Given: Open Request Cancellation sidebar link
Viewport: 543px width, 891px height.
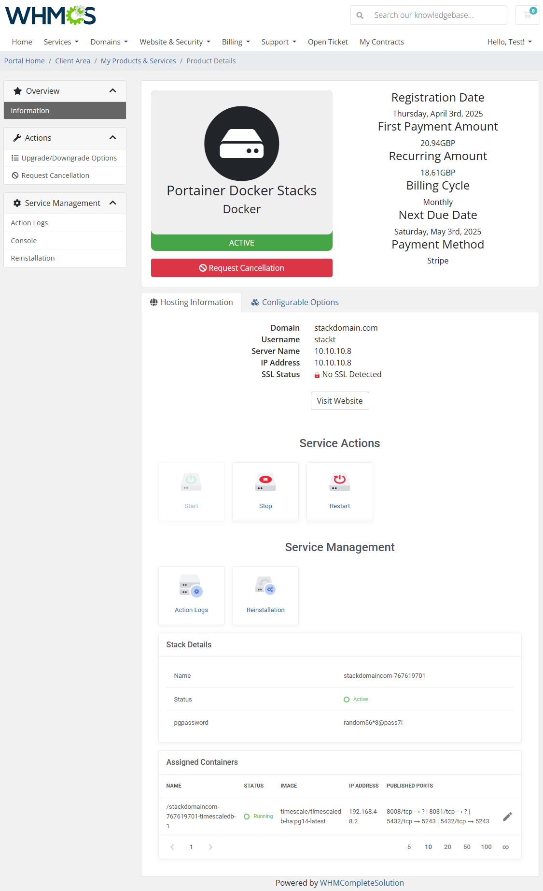Looking at the screenshot, I should coord(65,175).
